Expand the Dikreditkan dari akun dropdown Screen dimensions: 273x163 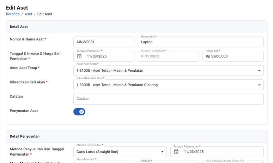(259, 85)
